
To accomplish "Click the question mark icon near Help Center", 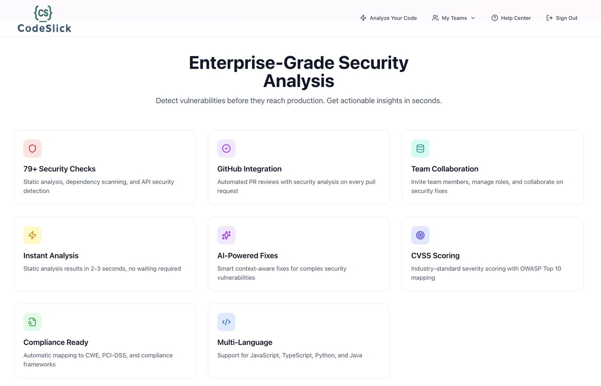I will click(495, 17).
